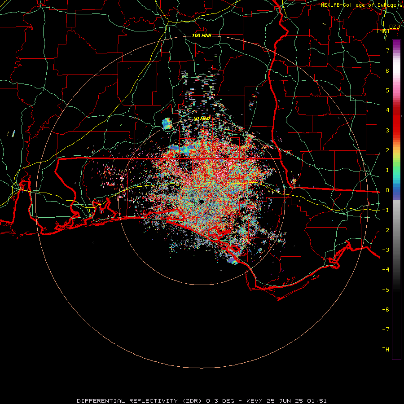Select the -6 dB scale label

point(386,310)
